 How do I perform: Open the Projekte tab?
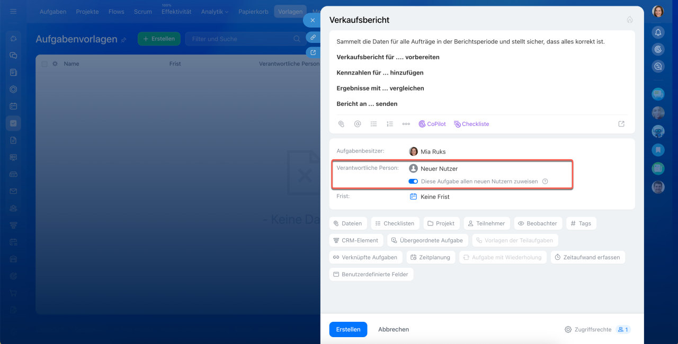(x=87, y=12)
